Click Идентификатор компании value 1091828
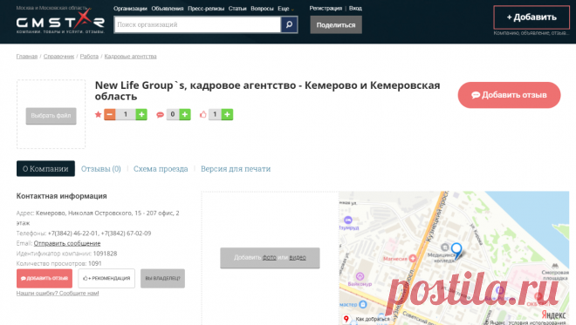 [105, 254]
